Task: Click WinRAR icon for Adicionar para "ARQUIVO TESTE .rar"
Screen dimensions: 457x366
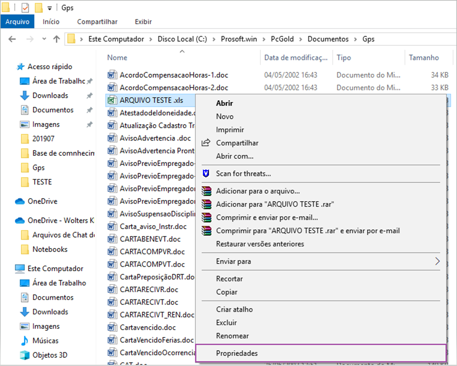Action: [x=206, y=205]
